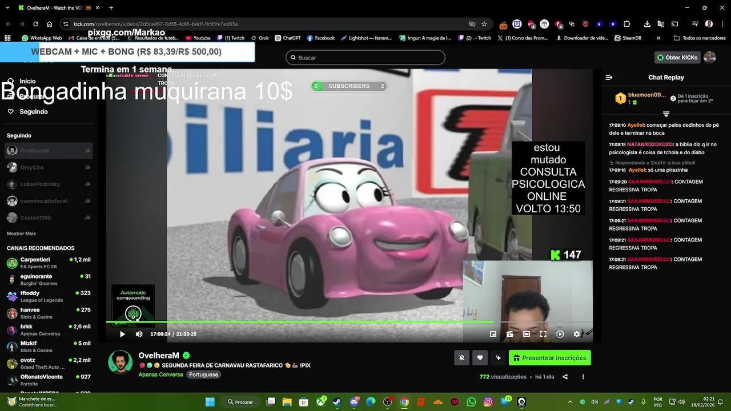Viewport: 731px width, 411px height.
Task: Collapse the Chat Replay panel
Action: [x=609, y=78]
